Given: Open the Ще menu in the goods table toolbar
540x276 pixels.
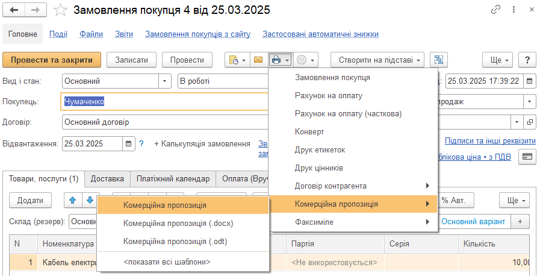Looking at the screenshot, I should [x=515, y=200].
